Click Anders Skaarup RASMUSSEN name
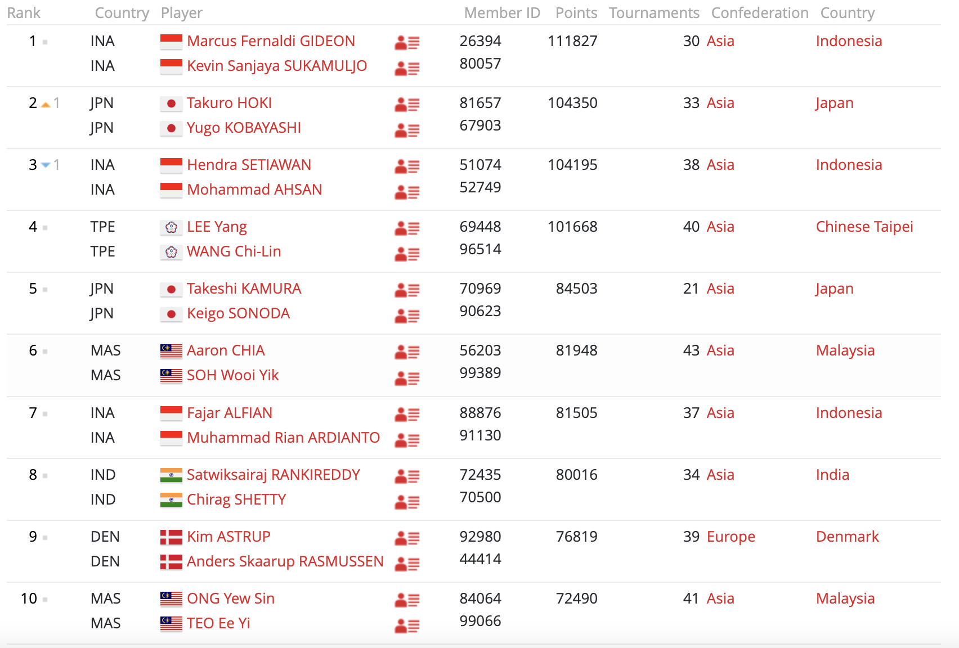Screen dimensions: 959x648 click(285, 561)
